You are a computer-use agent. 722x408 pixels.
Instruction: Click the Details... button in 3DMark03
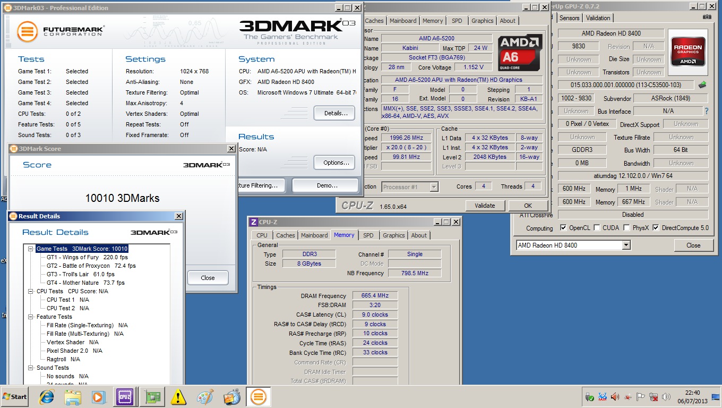(x=334, y=113)
